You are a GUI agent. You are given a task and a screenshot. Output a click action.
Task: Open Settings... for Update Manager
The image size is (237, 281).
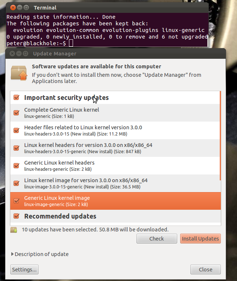(x=25, y=270)
